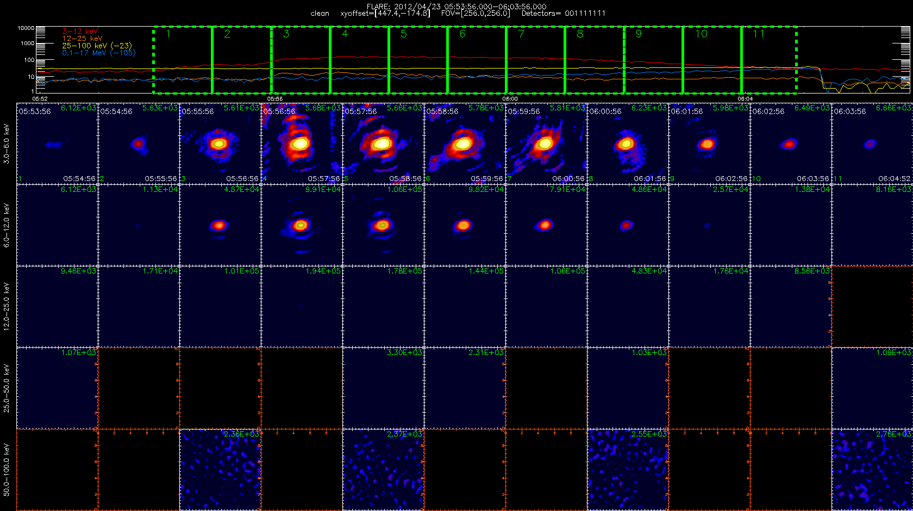Click the '2.31E+03' peak value label
This screenshot has width=913, height=511.
tap(486, 353)
